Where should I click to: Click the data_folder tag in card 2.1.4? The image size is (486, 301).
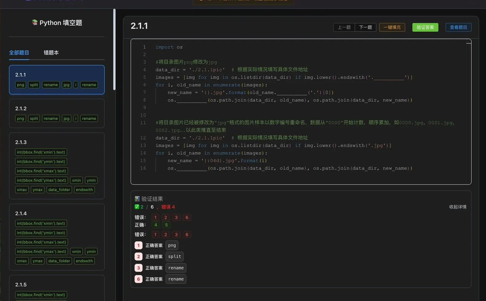pyautogui.click(x=59, y=261)
